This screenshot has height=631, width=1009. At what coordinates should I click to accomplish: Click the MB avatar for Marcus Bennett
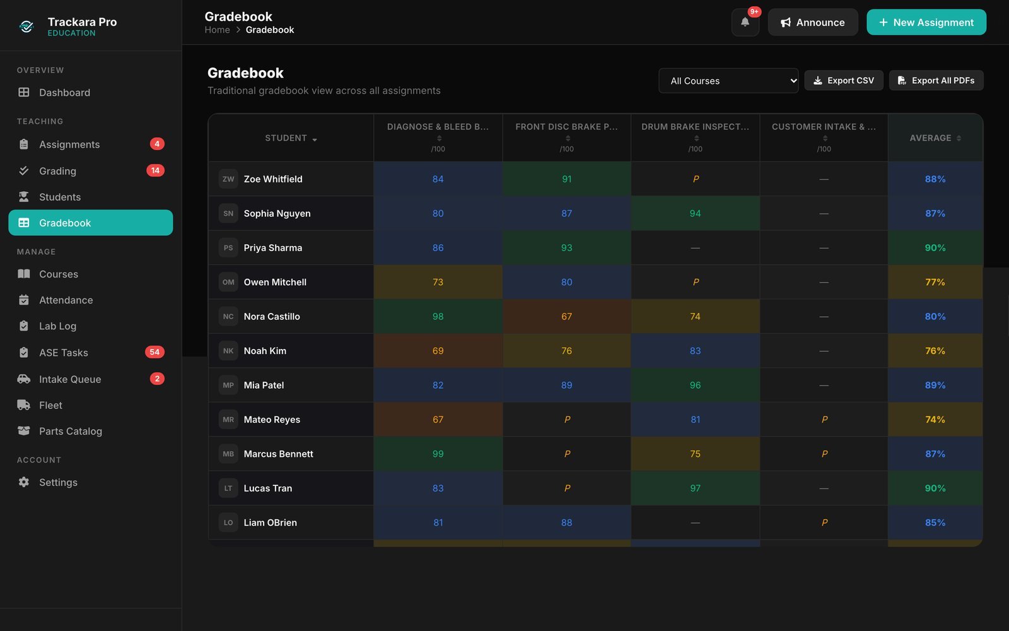228,454
